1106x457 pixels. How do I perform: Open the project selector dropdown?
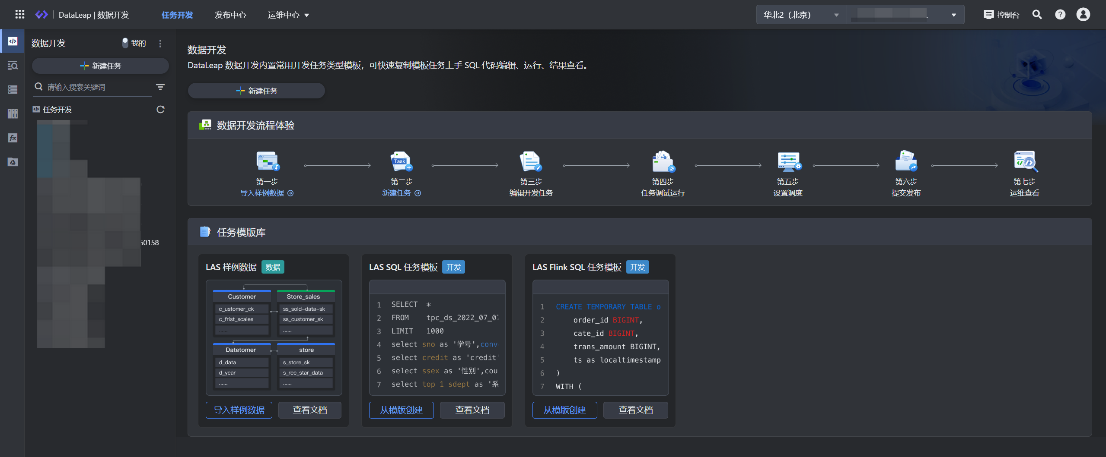(x=905, y=15)
